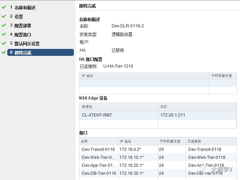The height and width of the screenshot is (180, 240).
Task: Open step 3 配置部署
Action: click(23, 25)
